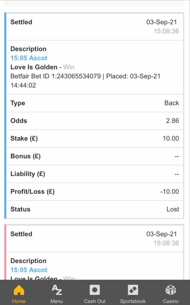Open the 15:05 Ascot race link
This screenshot has height=305, width=190.
pos(29,58)
